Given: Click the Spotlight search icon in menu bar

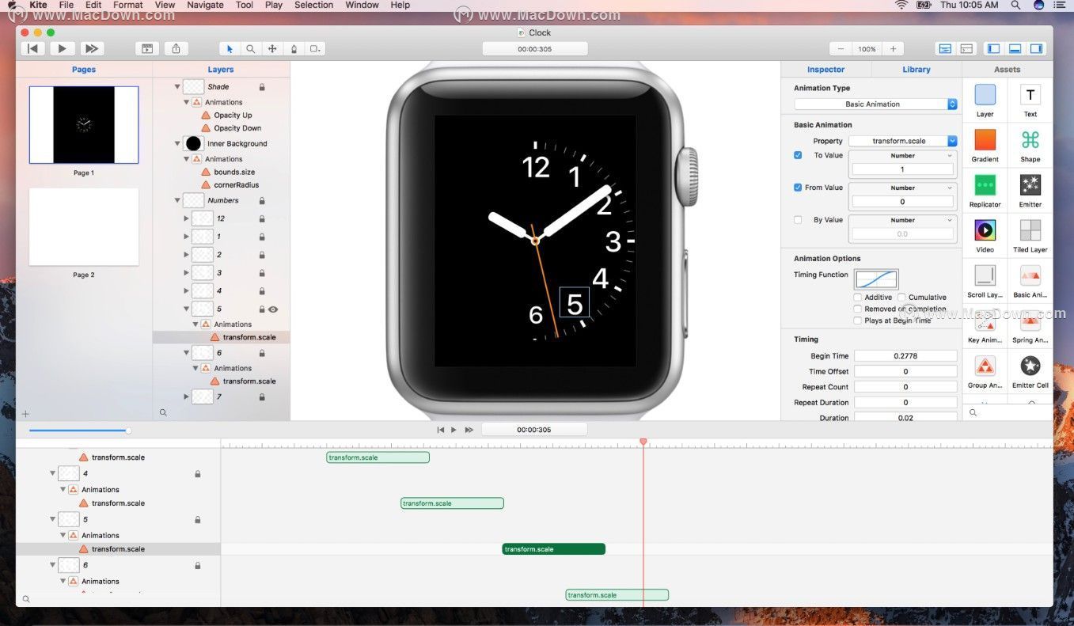Looking at the screenshot, I should click(1015, 5).
